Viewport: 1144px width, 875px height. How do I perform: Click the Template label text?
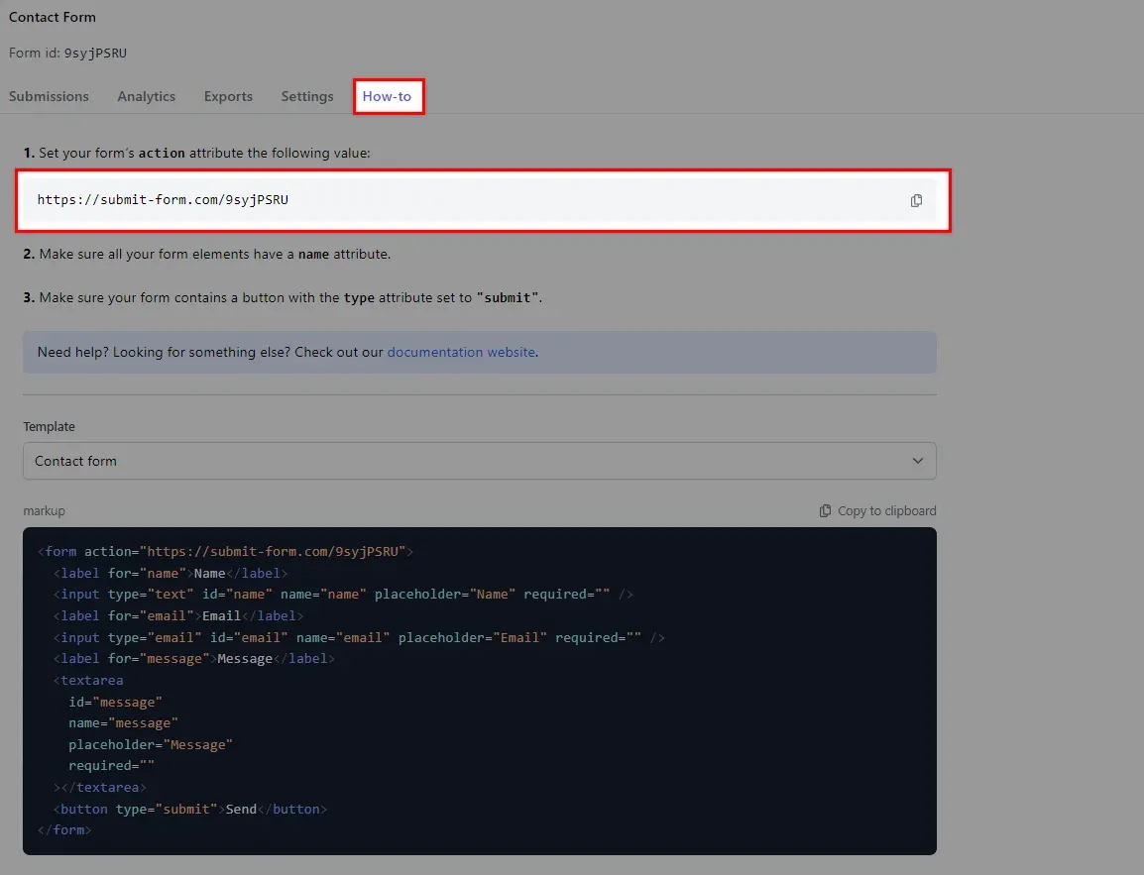click(x=49, y=426)
